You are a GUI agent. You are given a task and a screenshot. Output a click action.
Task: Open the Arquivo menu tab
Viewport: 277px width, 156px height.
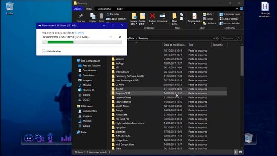[77, 9]
